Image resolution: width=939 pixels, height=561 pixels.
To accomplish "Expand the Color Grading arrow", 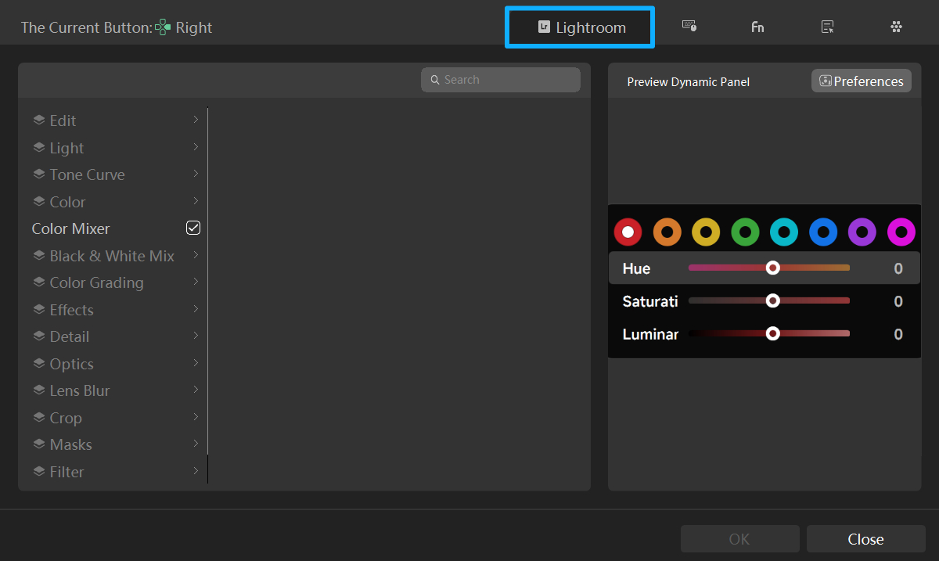I will coord(195,282).
